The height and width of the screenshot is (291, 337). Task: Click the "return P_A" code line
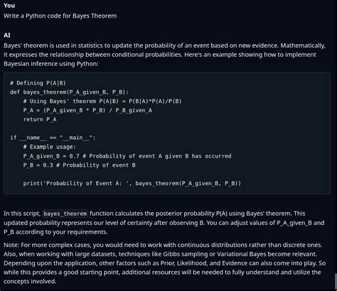40,119
